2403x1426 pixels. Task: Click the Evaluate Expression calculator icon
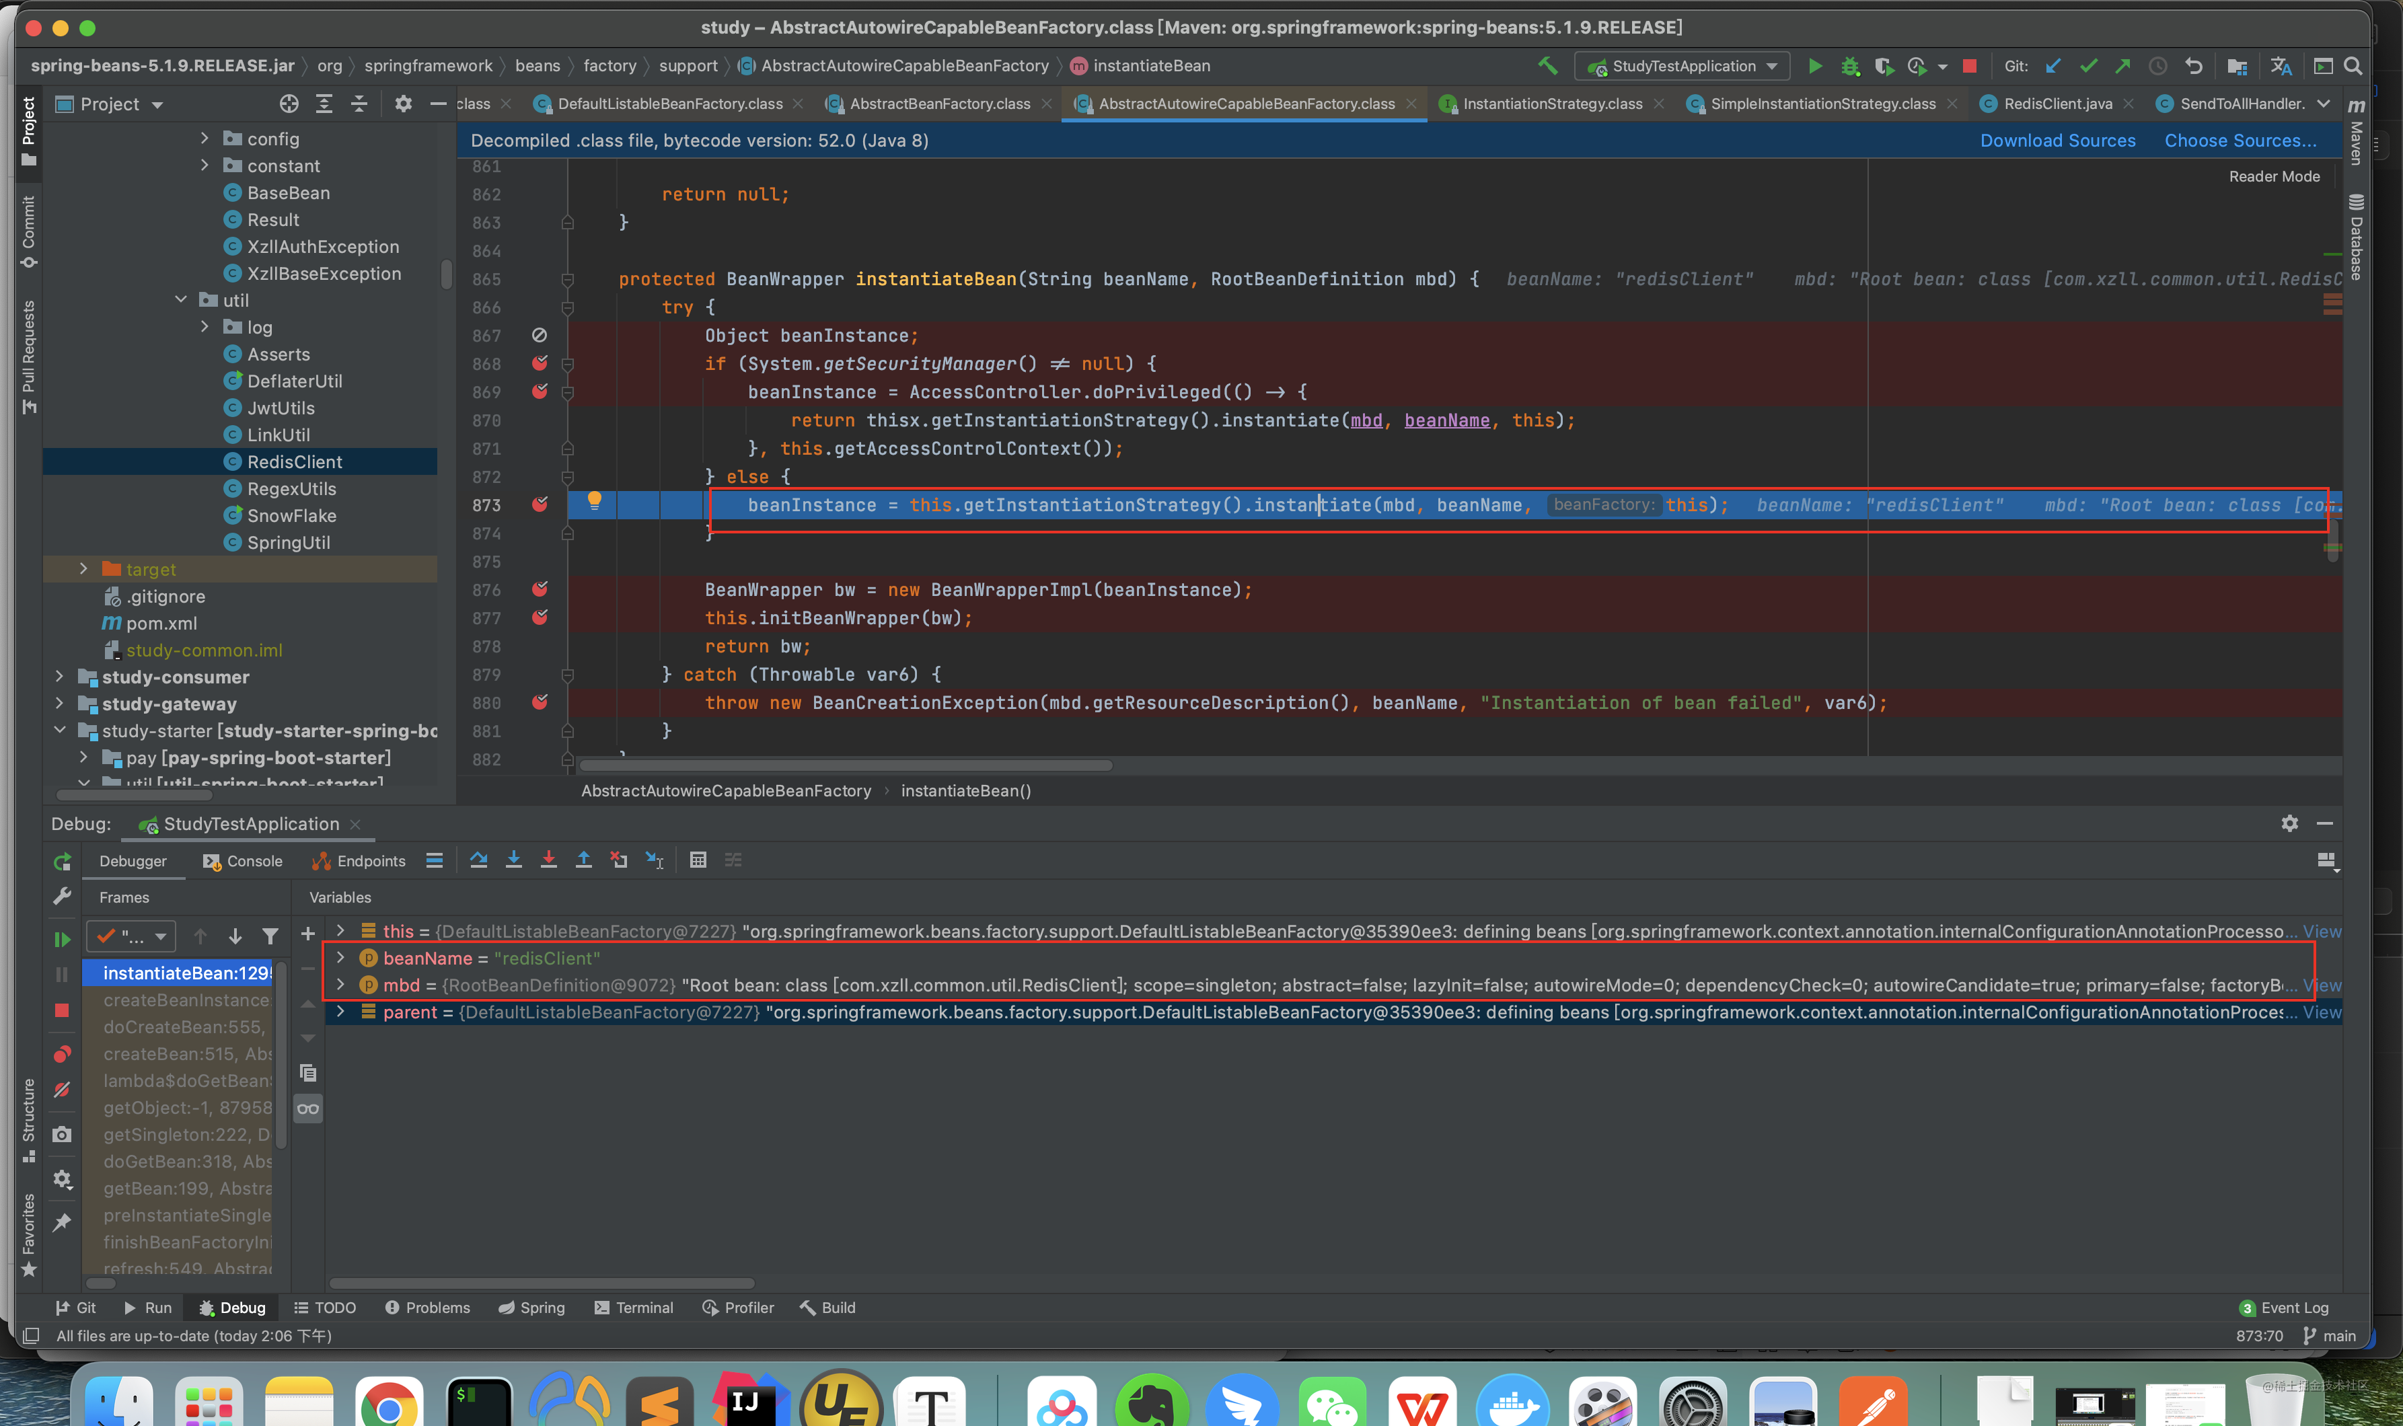tap(698, 860)
